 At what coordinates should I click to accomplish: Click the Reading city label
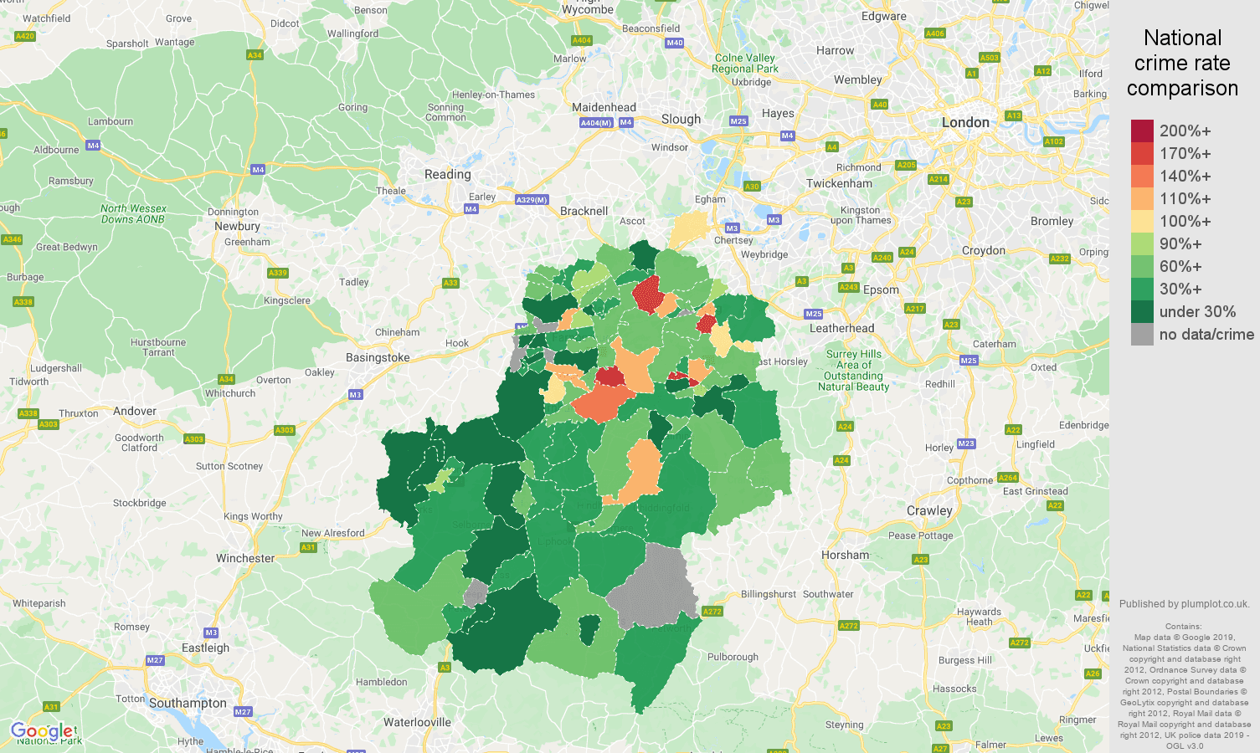point(448,174)
